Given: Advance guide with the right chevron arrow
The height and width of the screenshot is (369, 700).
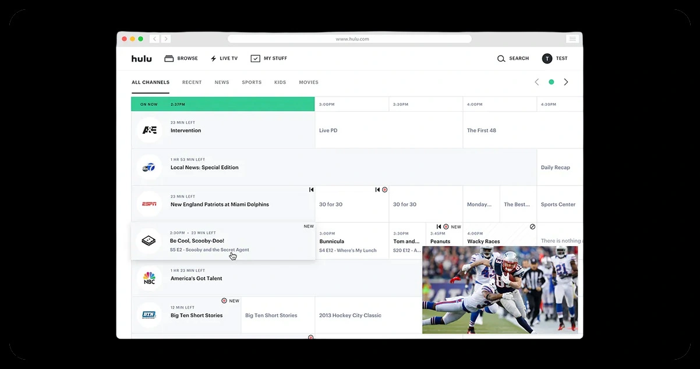Looking at the screenshot, I should pos(565,82).
